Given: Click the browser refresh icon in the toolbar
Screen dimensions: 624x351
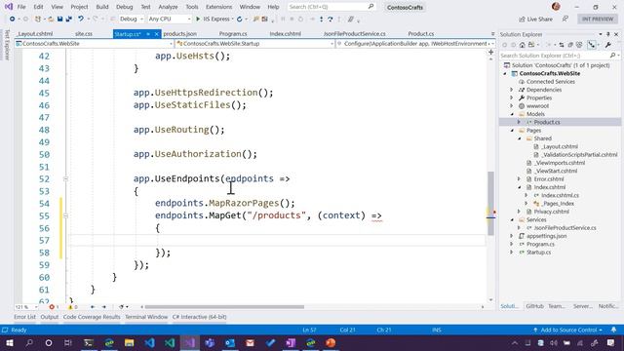Looking at the screenshot, I should click(239, 19).
